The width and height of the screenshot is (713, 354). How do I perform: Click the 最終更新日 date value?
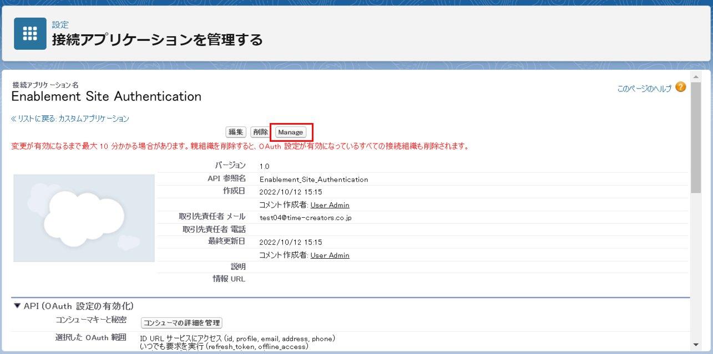click(x=291, y=243)
